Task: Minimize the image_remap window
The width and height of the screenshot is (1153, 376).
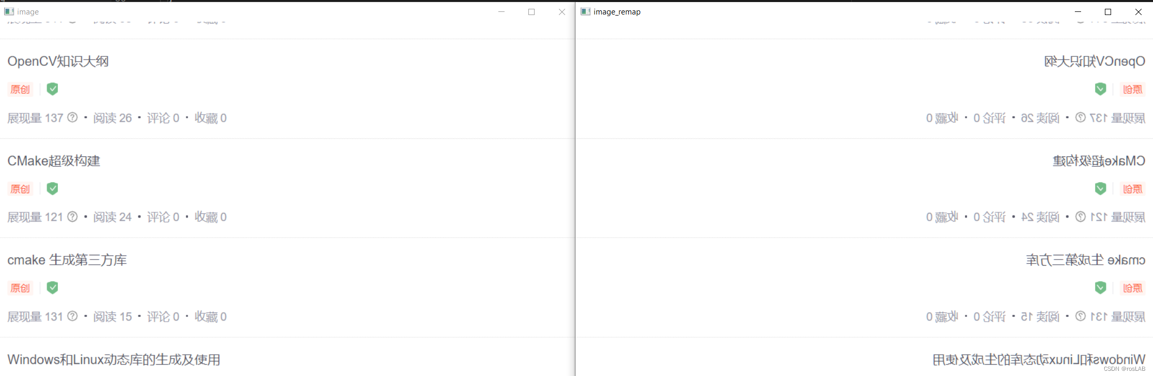Action: click(1077, 11)
